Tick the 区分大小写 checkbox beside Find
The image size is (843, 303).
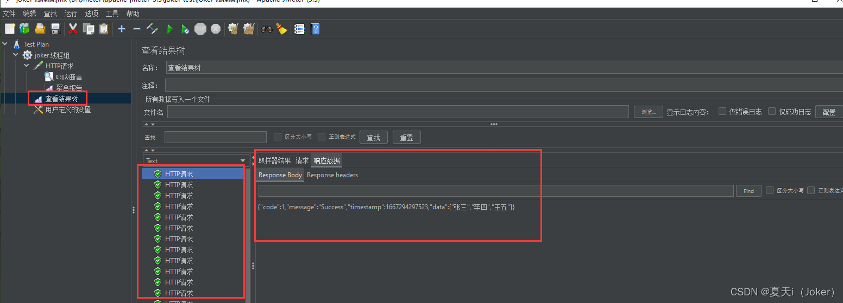pos(770,190)
